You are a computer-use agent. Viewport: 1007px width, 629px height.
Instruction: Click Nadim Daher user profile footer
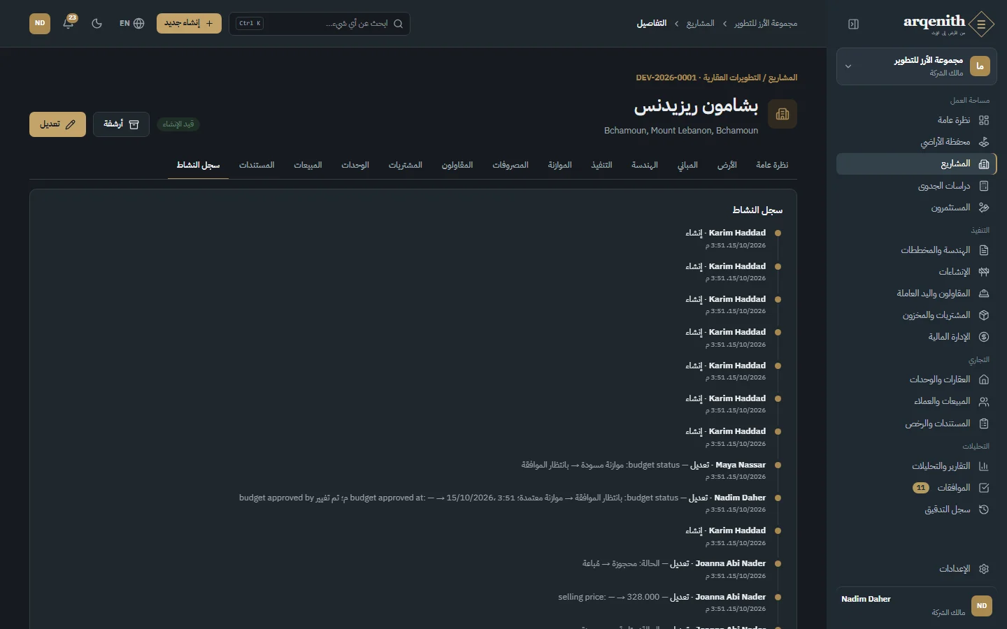click(916, 605)
